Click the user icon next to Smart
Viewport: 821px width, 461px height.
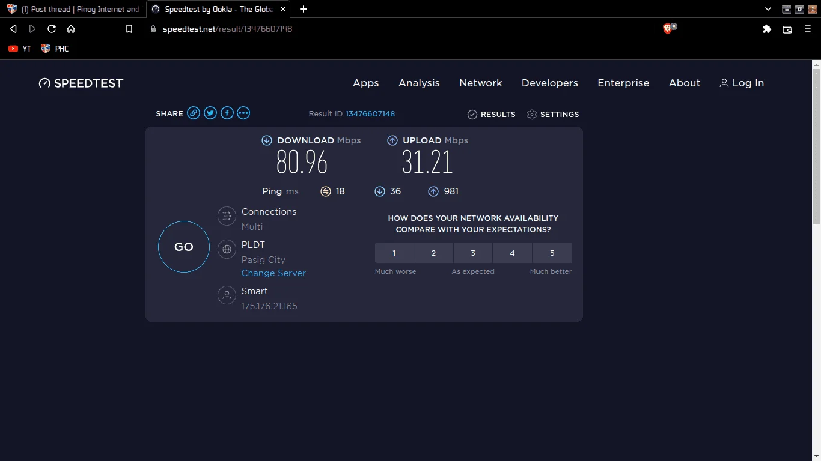pyautogui.click(x=227, y=295)
